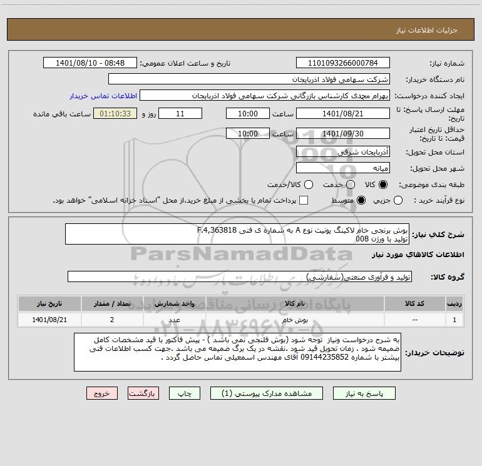Open اطلاعات تماس خریدار link

(103, 96)
